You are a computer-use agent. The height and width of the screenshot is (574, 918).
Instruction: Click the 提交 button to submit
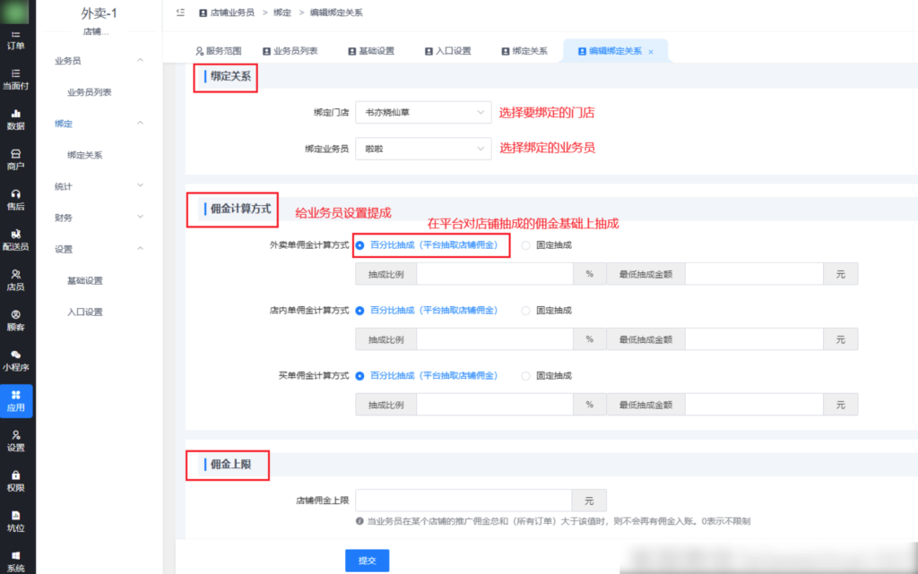367,560
